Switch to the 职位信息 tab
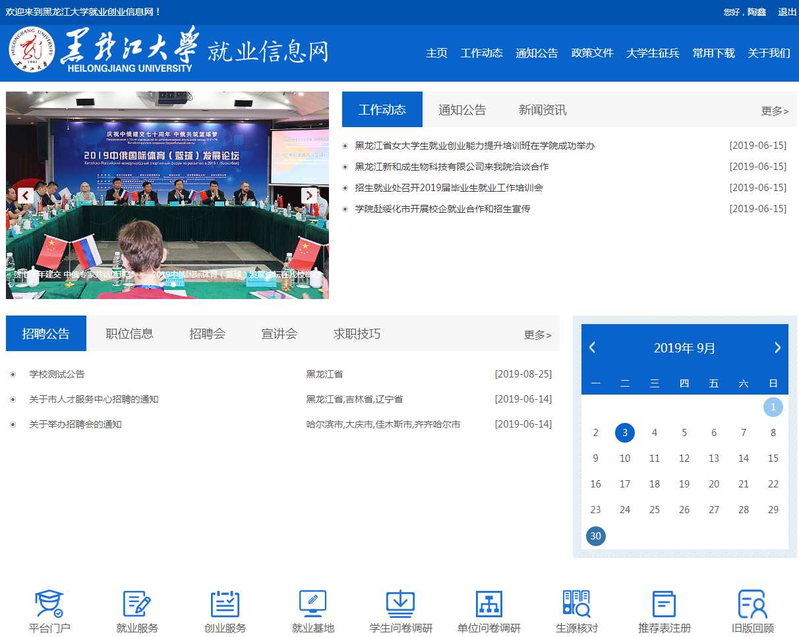799x637 pixels. point(129,334)
